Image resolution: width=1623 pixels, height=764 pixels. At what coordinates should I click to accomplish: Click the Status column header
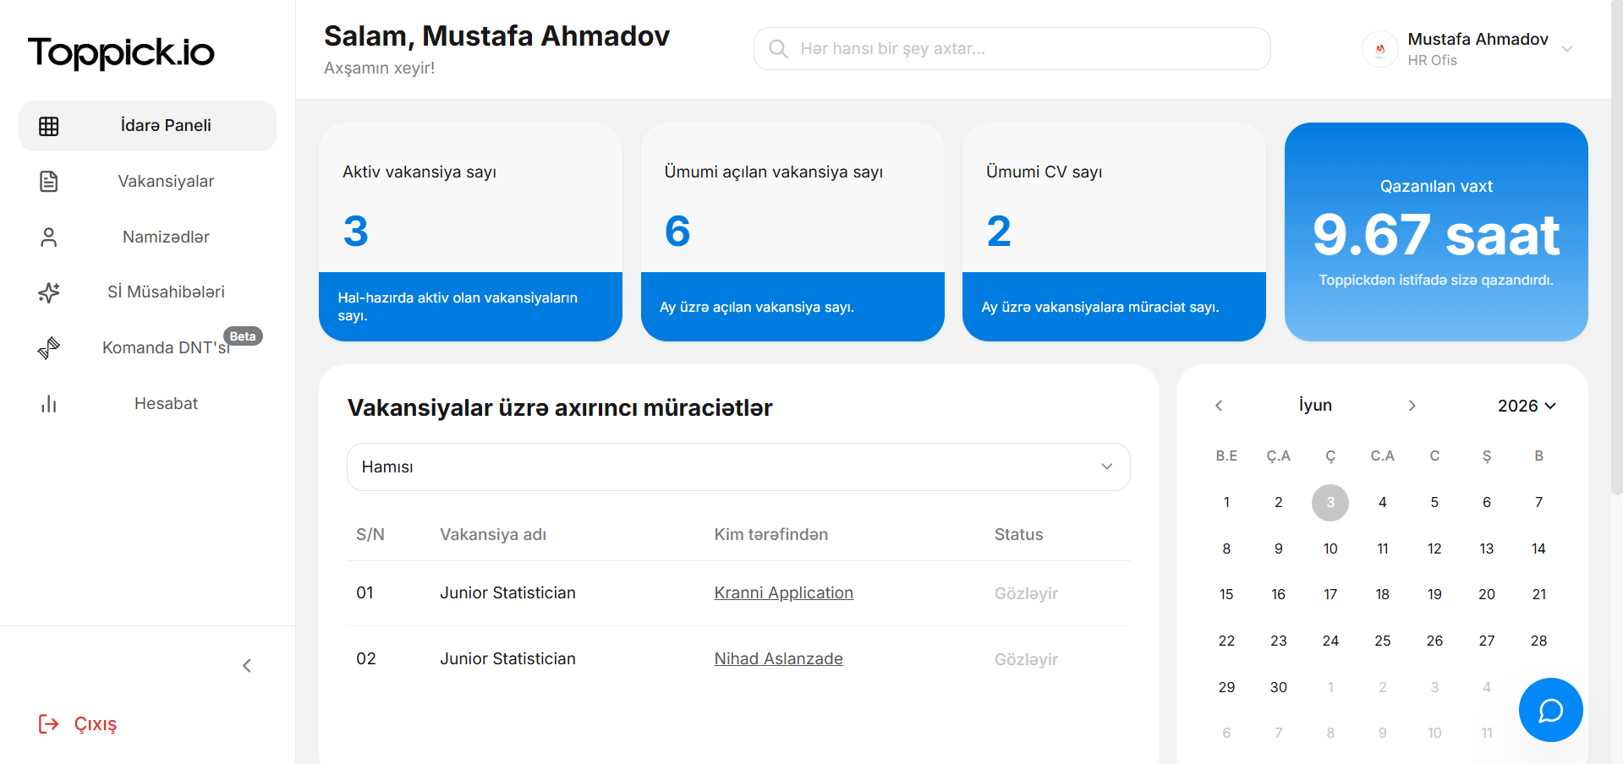[1018, 534]
